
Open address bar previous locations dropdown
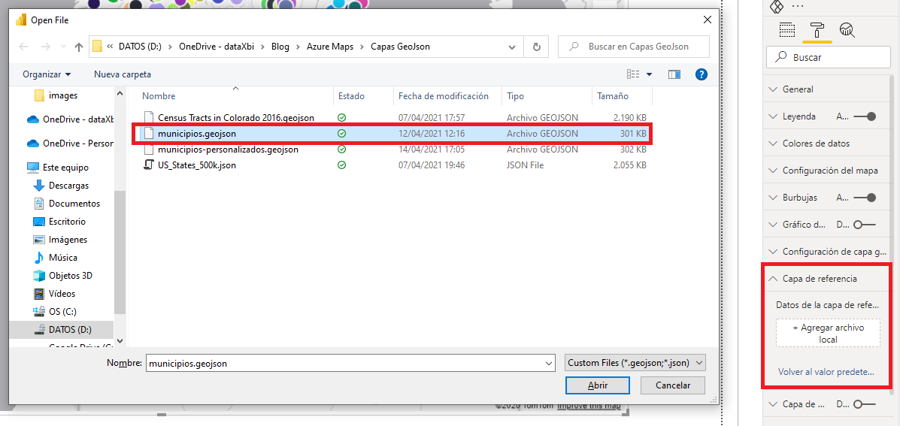pos(512,47)
